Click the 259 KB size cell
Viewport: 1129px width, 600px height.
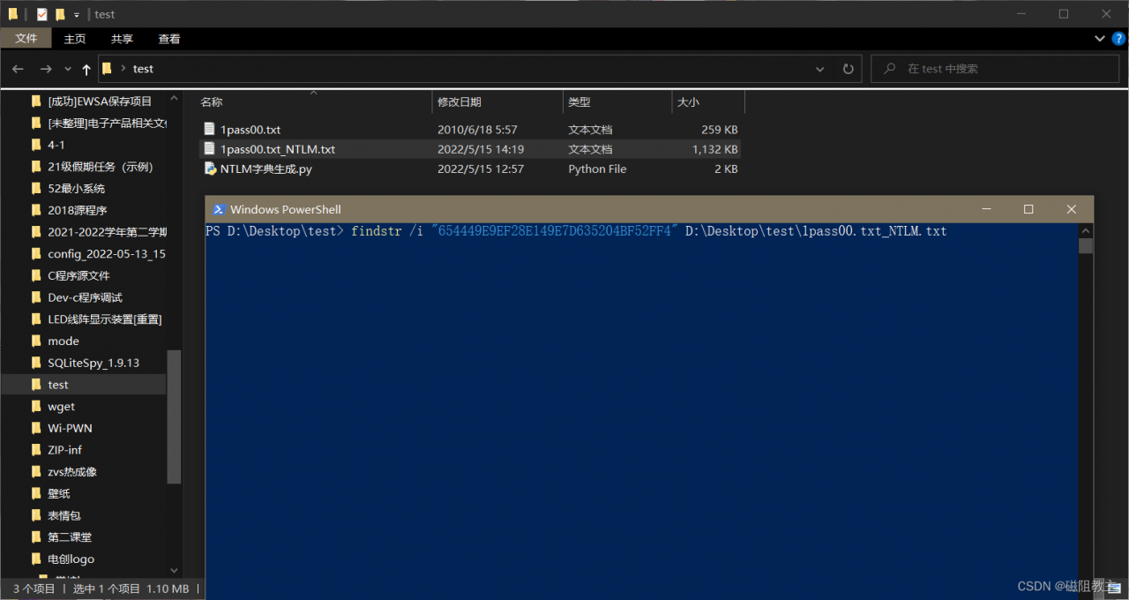[719, 130]
